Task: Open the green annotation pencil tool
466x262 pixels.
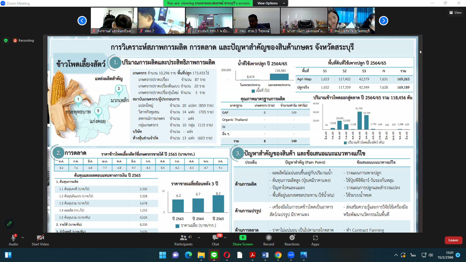Action: tap(9, 224)
